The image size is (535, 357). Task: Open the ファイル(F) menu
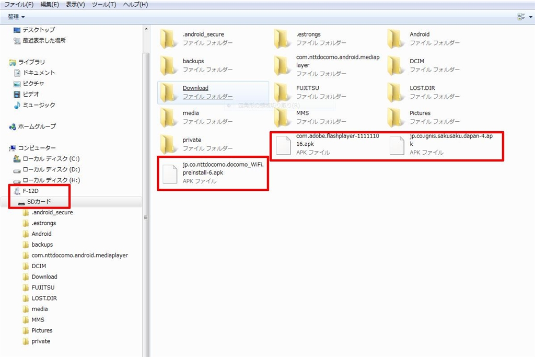(x=19, y=4)
